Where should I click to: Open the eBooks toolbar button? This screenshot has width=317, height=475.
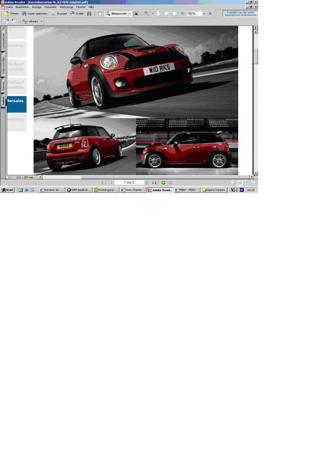point(31,21)
